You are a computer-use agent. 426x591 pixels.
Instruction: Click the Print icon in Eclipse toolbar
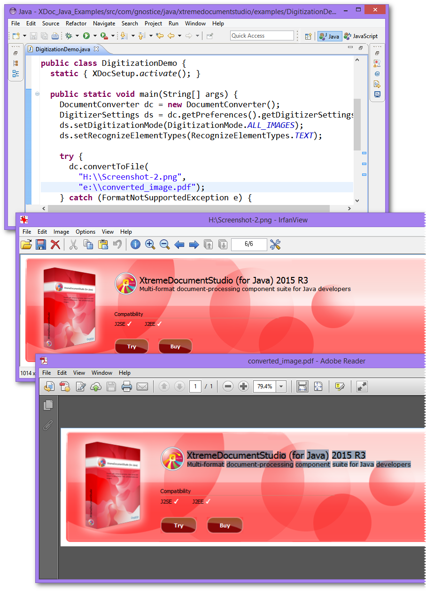point(55,36)
